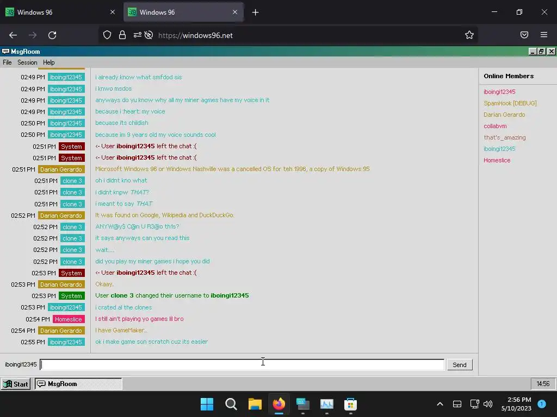Click the Homeslice name tag at 02:54 PM

tap(69, 319)
